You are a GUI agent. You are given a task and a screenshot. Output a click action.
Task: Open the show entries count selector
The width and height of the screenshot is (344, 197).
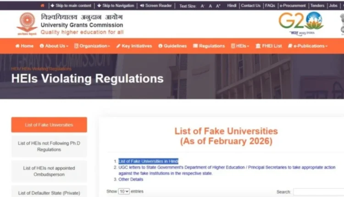[124, 192]
